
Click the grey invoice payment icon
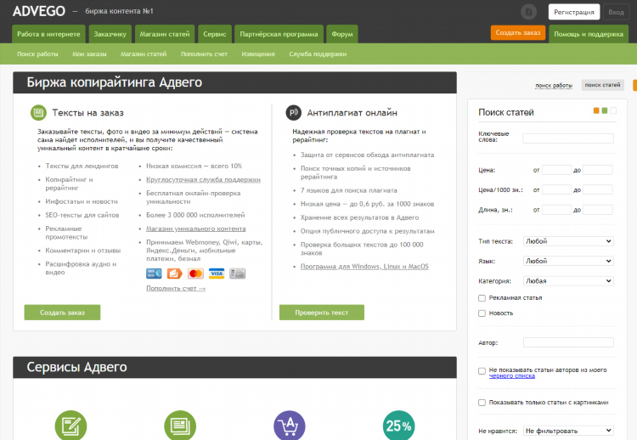click(237, 274)
